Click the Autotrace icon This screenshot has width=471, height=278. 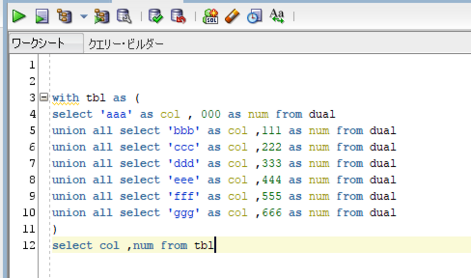click(x=102, y=16)
